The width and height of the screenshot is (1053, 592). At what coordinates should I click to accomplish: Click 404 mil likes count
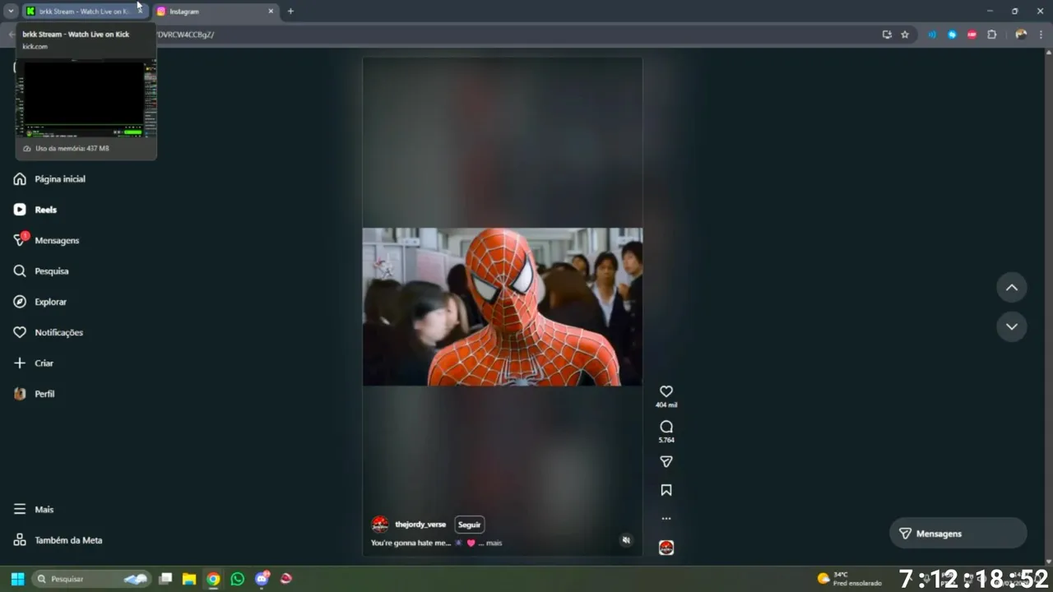click(x=666, y=405)
